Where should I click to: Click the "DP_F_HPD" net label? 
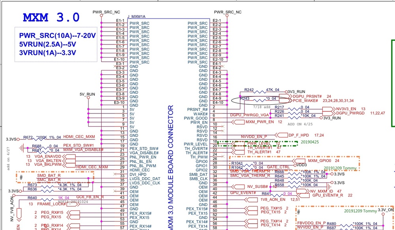(299, 135)
